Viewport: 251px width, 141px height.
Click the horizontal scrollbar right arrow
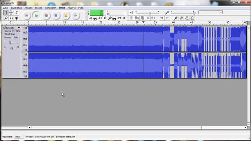(246, 128)
